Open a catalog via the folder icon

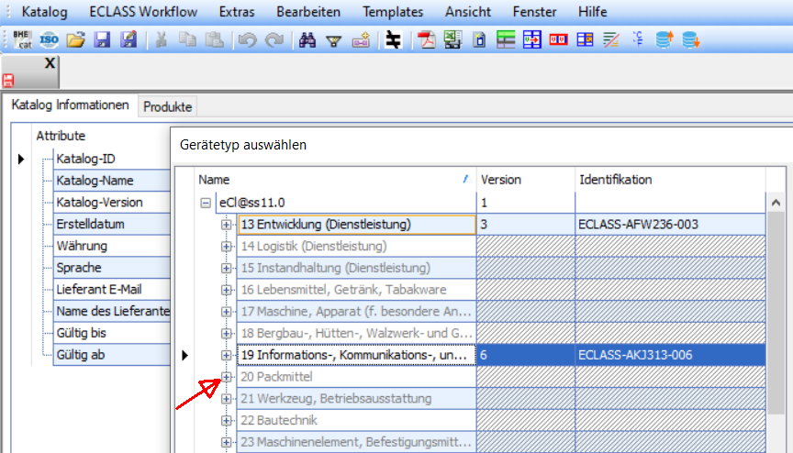(x=77, y=39)
